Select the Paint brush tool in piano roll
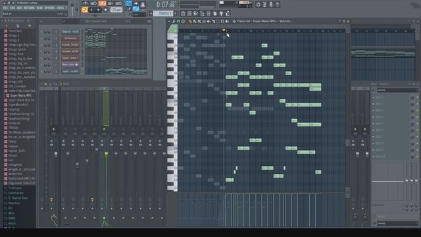 click(195, 21)
